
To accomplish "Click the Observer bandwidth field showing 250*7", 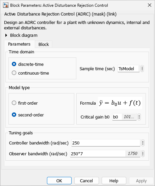I will 105,154.
